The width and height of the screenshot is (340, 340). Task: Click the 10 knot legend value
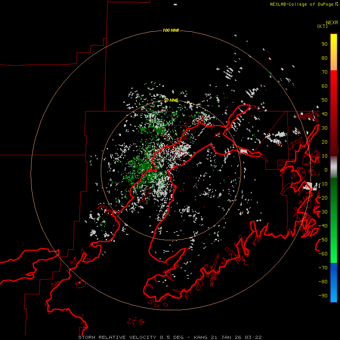(325, 156)
